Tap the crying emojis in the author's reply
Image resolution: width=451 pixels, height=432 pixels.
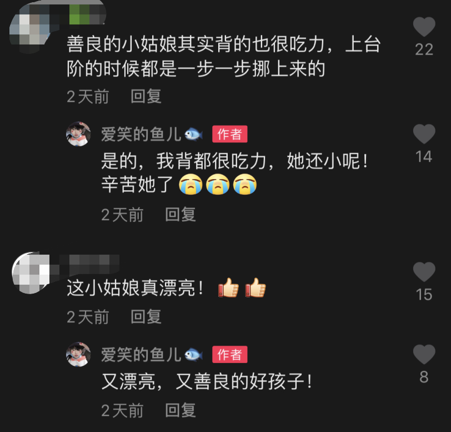tap(218, 185)
